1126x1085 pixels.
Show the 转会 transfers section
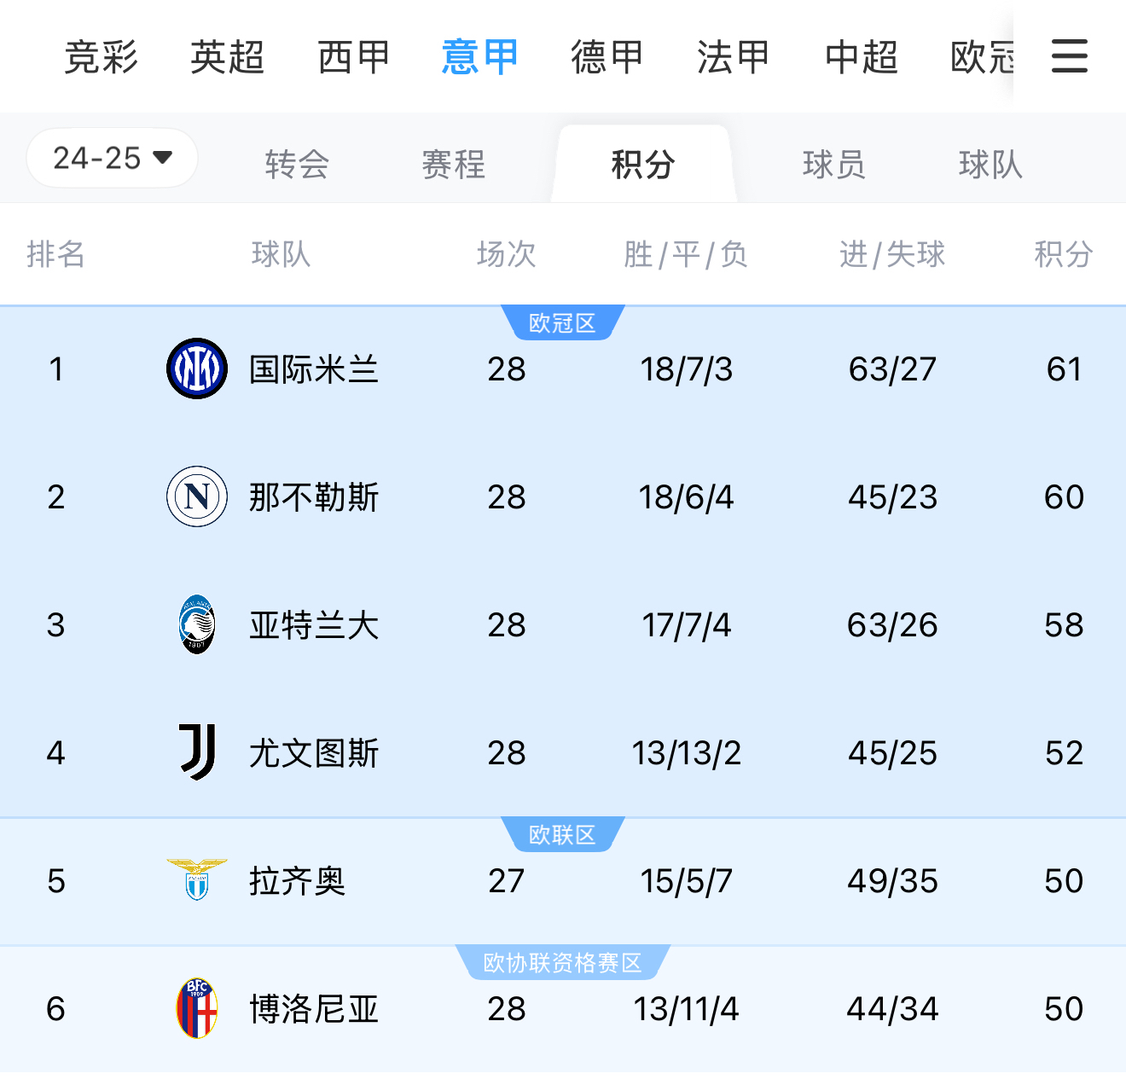click(x=297, y=164)
